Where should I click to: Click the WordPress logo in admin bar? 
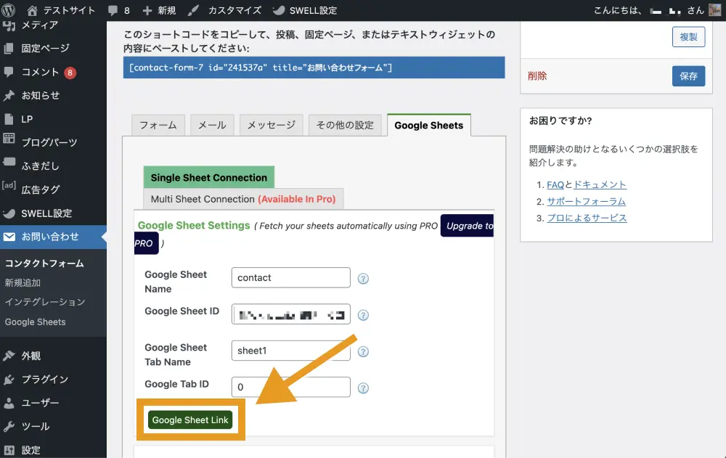pyautogui.click(x=9, y=10)
